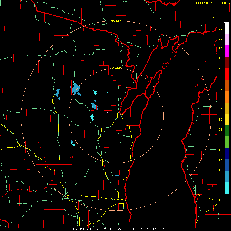
Task: Click the "NEXLAB-College of DuPage" header text
Action: click(x=205, y=3)
